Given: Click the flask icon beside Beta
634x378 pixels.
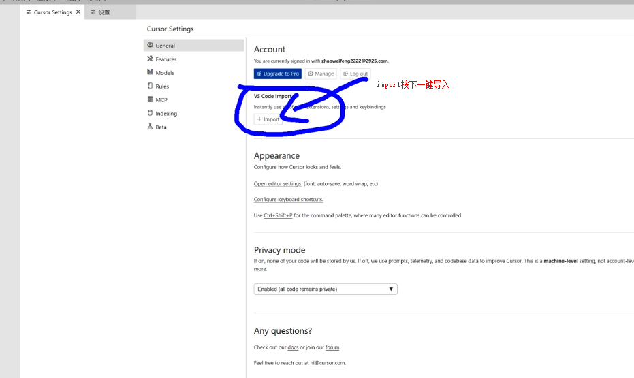Looking at the screenshot, I should coord(150,127).
